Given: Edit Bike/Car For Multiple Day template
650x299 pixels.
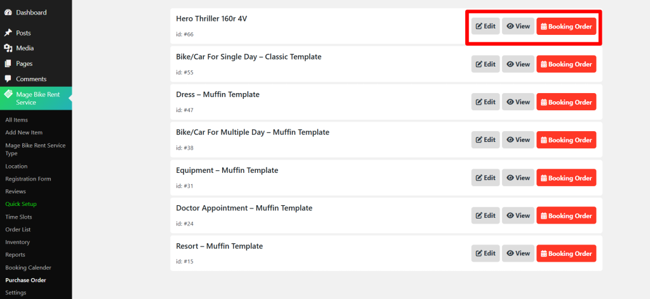Looking at the screenshot, I should 485,140.
